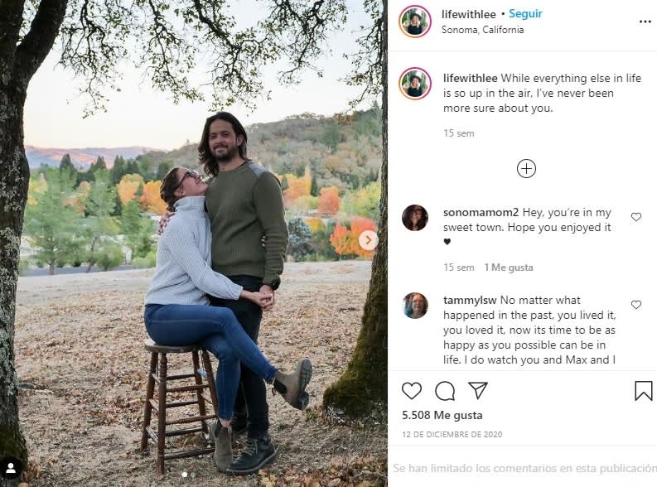Viewport: 657px width, 487px height.
Task: Click the Seguir follow link
Action: pos(525,14)
